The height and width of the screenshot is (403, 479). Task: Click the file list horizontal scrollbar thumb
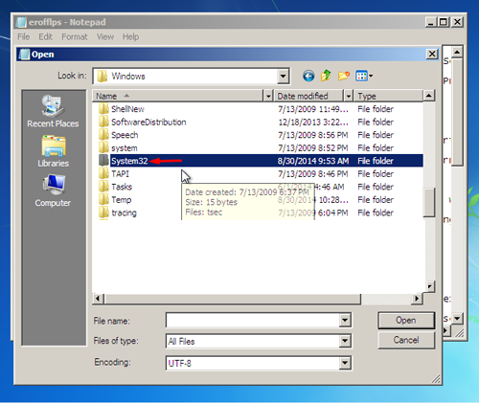click(x=233, y=299)
